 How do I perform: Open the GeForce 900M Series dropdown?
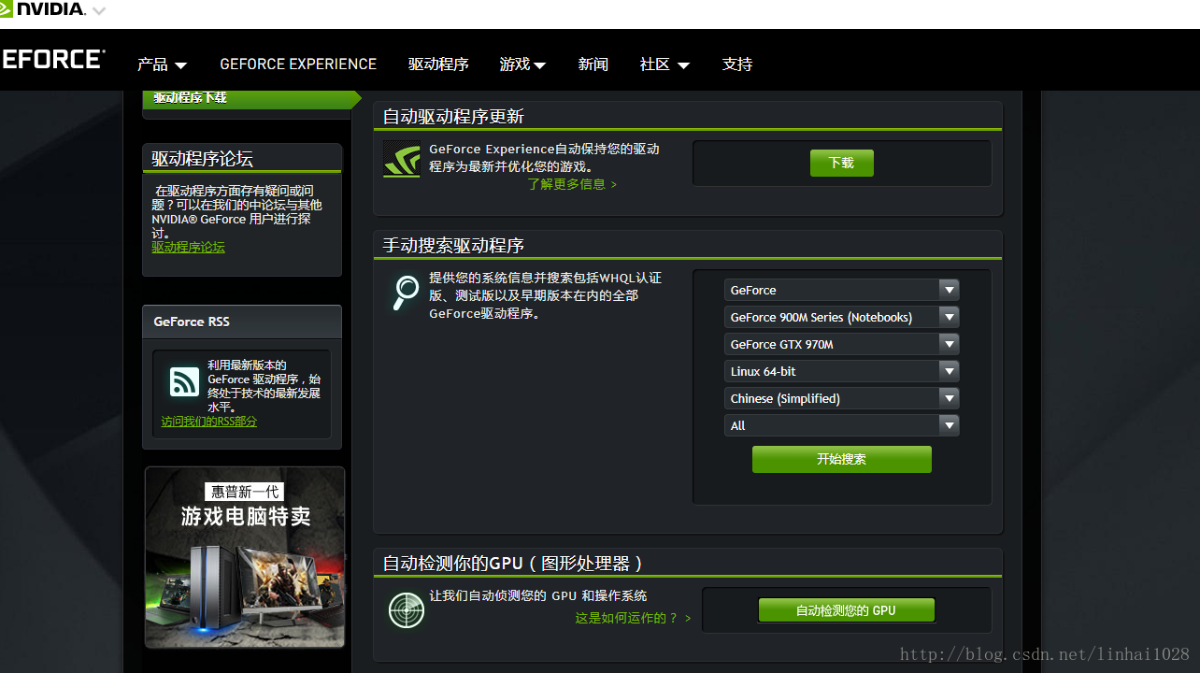[x=841, y=318]
